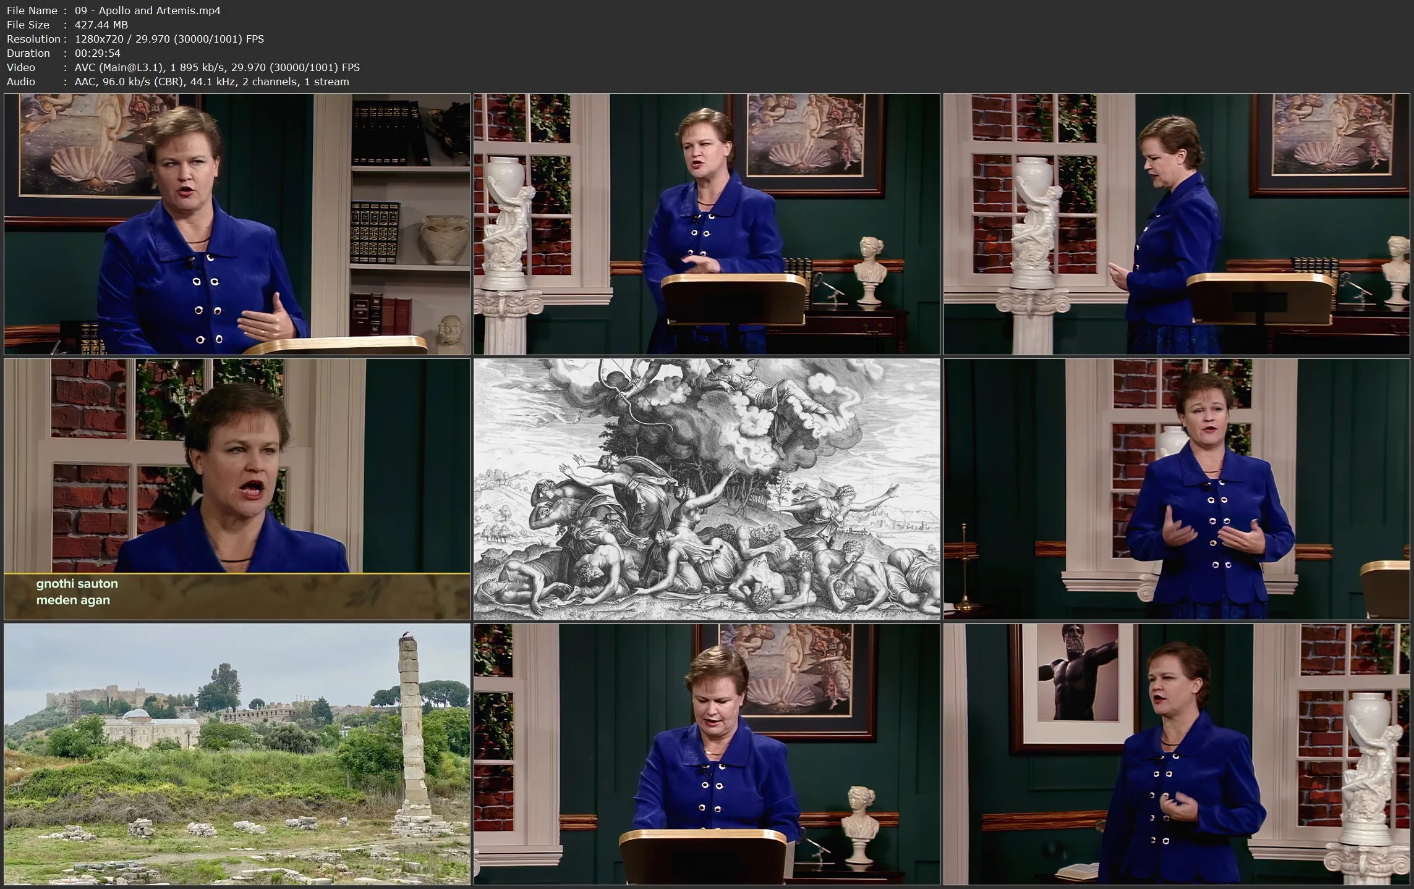Image resolution: width=1414 pixels, height=889 pixels.
Task: Select the black-and-white engraving thumbnail
Action: (706, 488)
